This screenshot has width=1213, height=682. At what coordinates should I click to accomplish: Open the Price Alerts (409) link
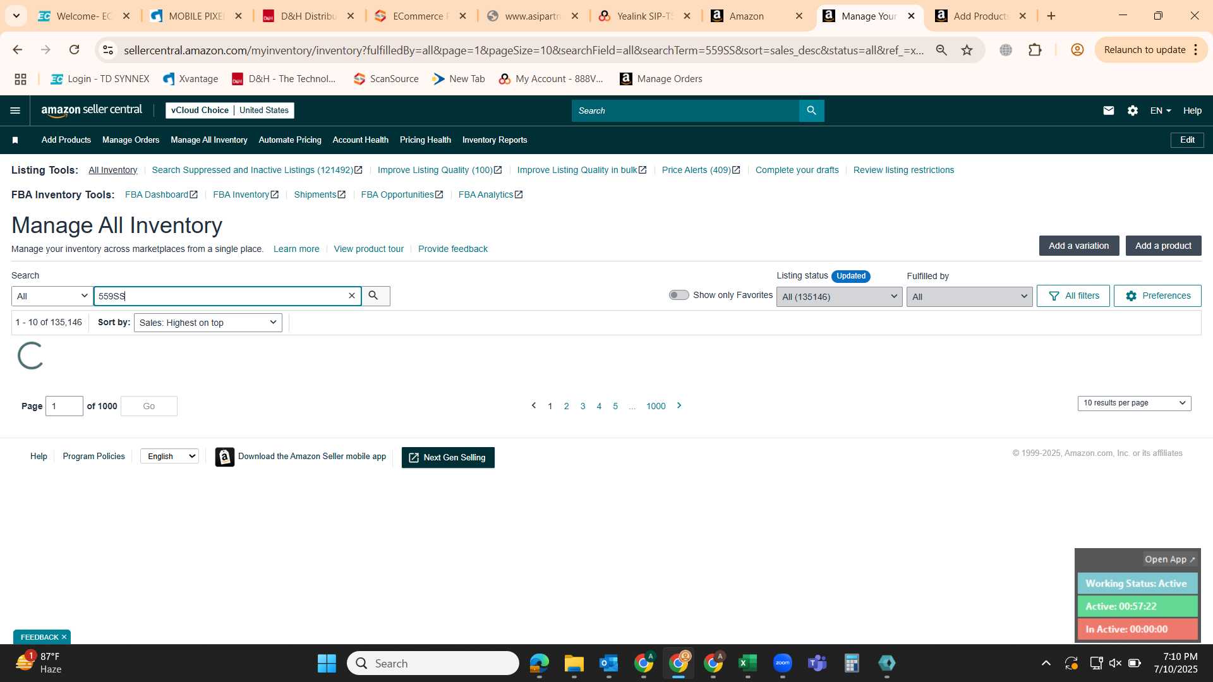point(701,170)
